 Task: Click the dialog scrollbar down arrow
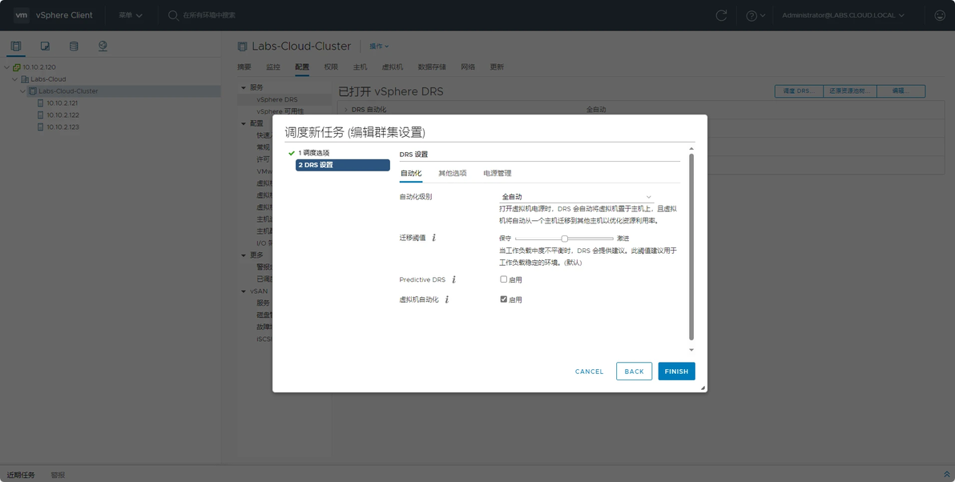(x=691, y=350)
